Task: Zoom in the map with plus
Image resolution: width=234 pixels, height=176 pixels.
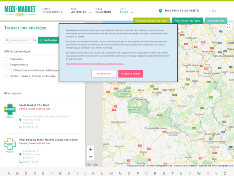Action: click(91, 149)
